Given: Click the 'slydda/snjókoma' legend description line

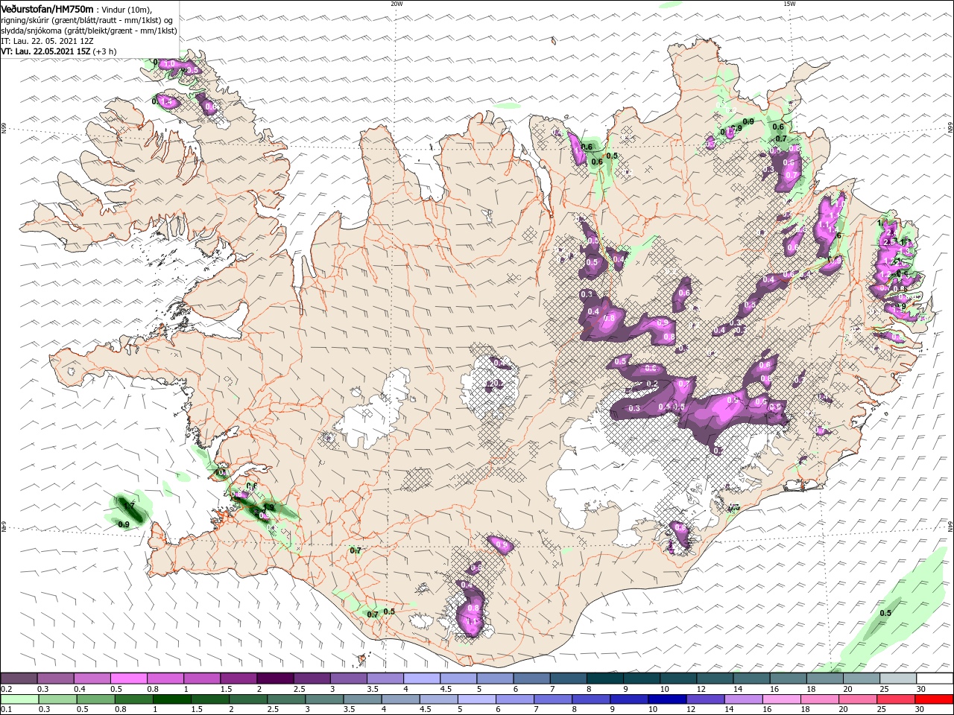Looking at the screenshot, I should [x=89, y=31].
